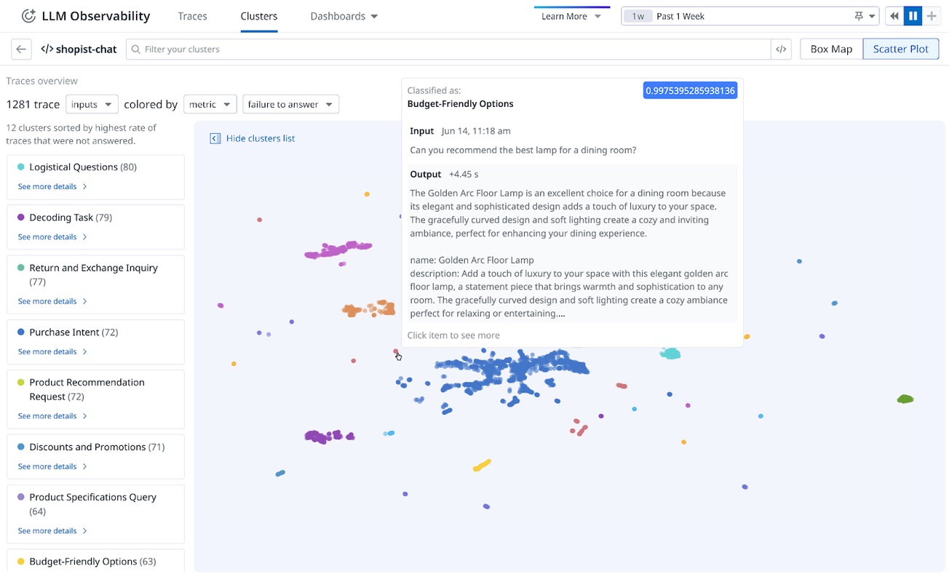Image resolution: width=949 pixels, height=582 pixels.
Task: Rewind the time range backward
Action: [x=894, y=16]
